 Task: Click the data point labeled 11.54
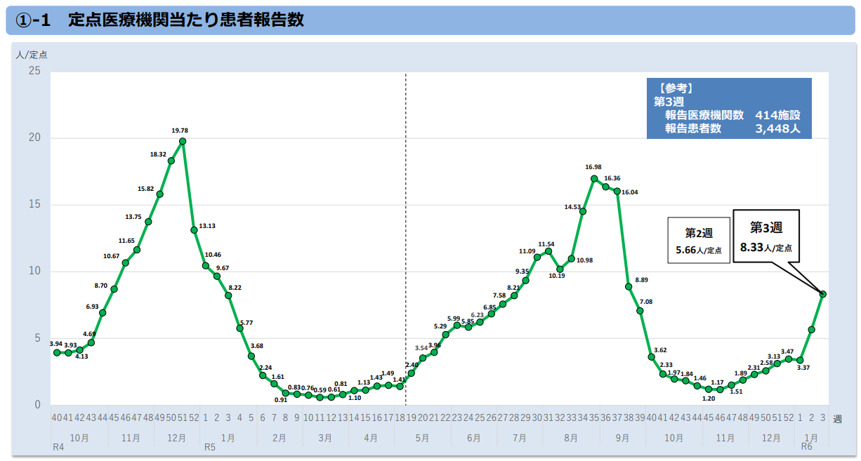click(x=548, y=251)
